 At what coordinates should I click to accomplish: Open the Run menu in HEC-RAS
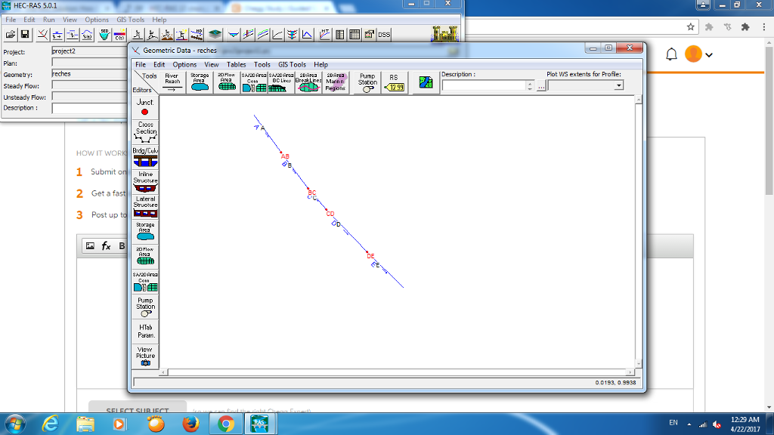[x=48, y=20]
